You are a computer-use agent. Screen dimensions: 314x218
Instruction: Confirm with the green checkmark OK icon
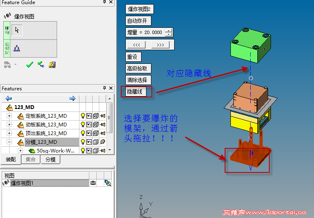pyautogui.click(x=30, y=65)
